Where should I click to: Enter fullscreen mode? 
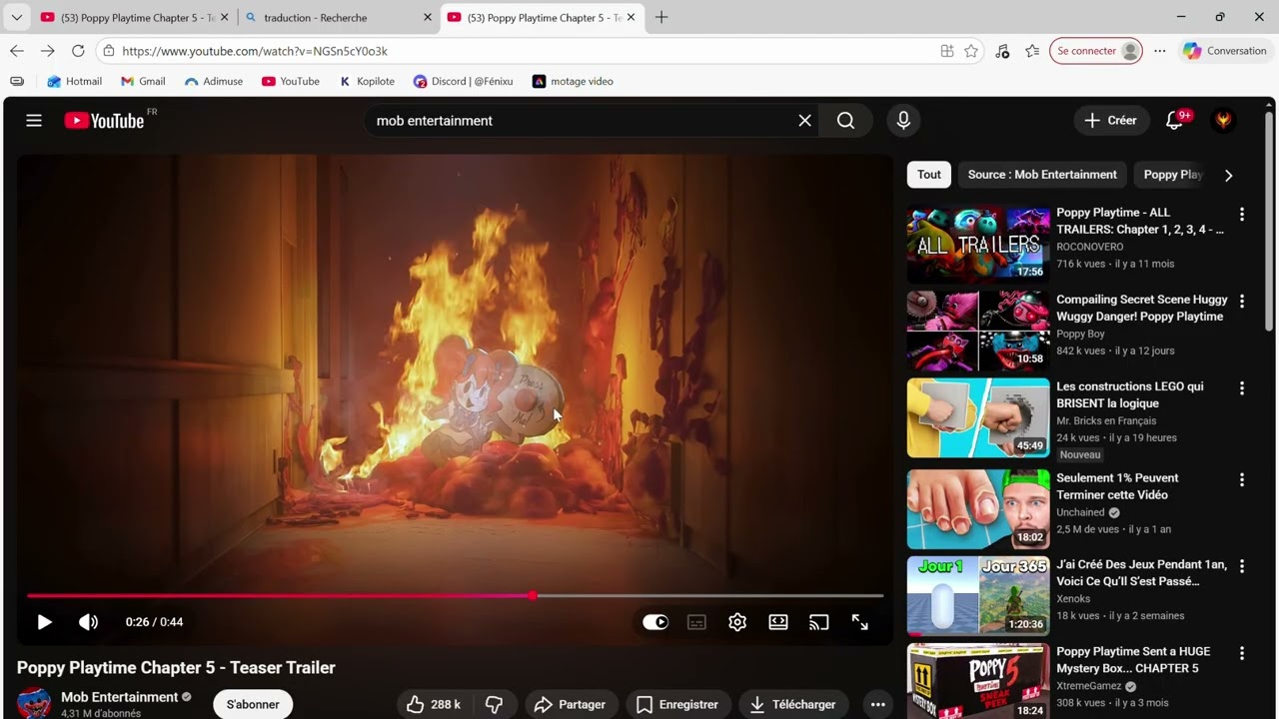(x=860, y=622)
